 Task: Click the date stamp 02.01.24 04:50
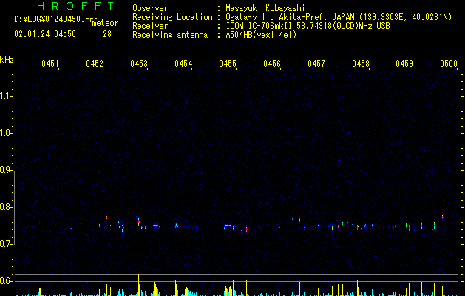tap(45, 34)
